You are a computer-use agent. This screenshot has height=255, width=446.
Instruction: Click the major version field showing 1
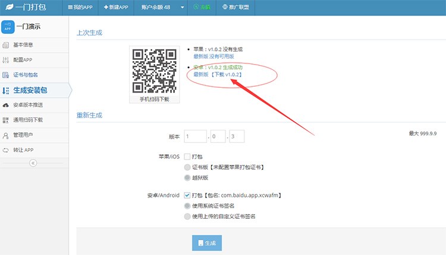coord(196,136)
